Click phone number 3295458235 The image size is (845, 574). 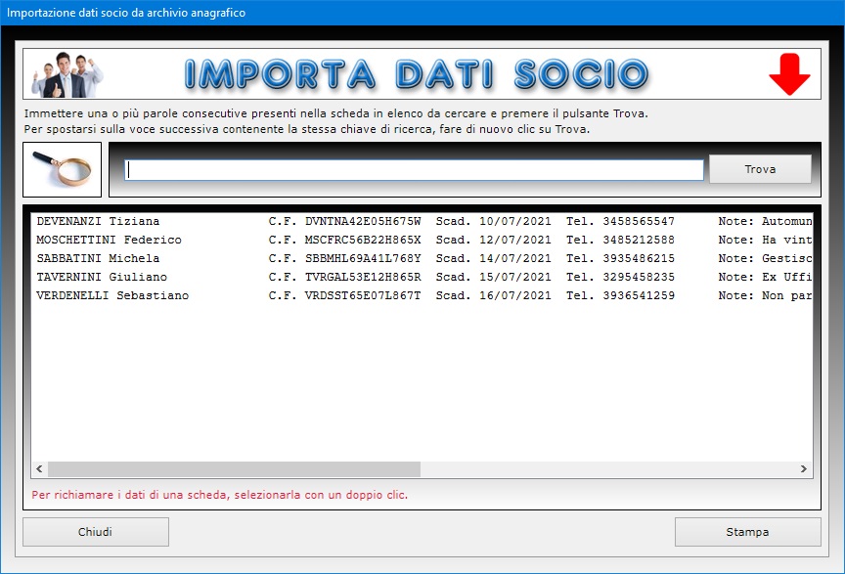coord(639,277)
